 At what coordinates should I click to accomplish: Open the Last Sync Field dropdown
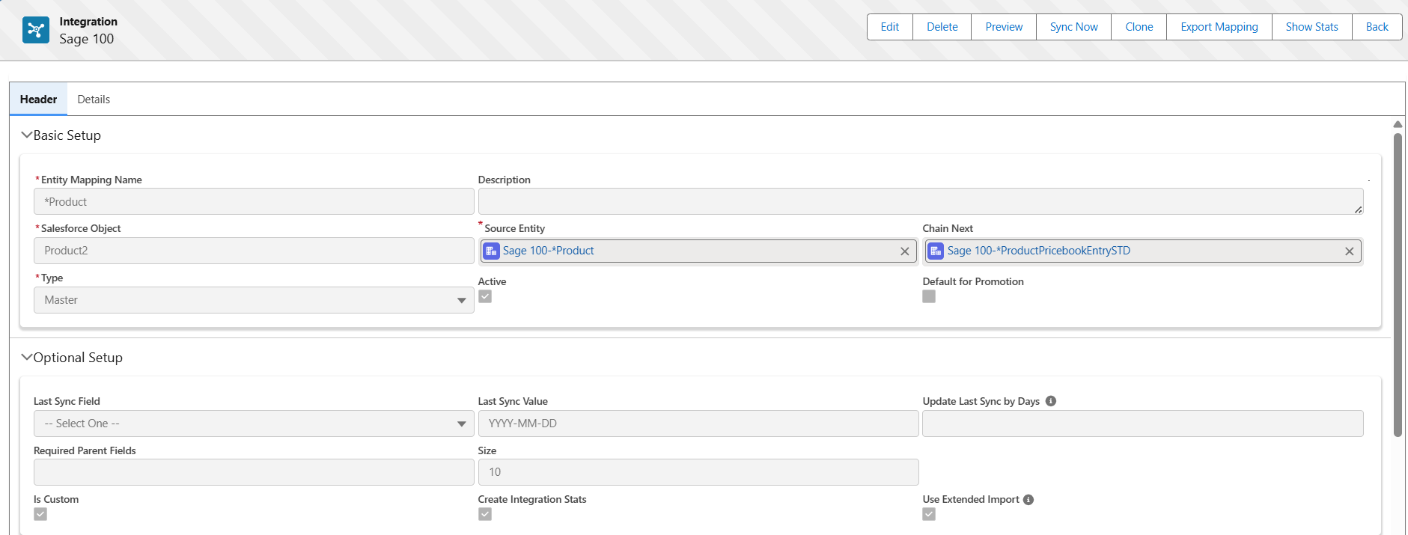(x=254, y=424)
